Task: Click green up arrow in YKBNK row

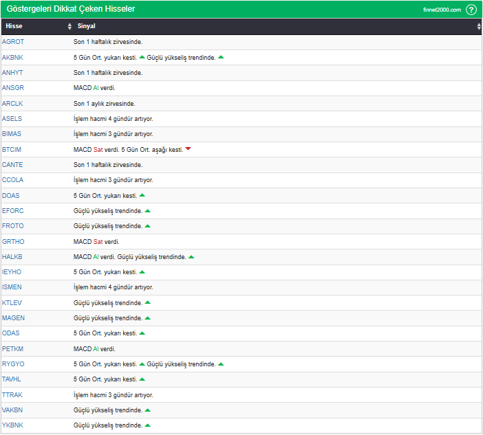Action: click(147, 425)
